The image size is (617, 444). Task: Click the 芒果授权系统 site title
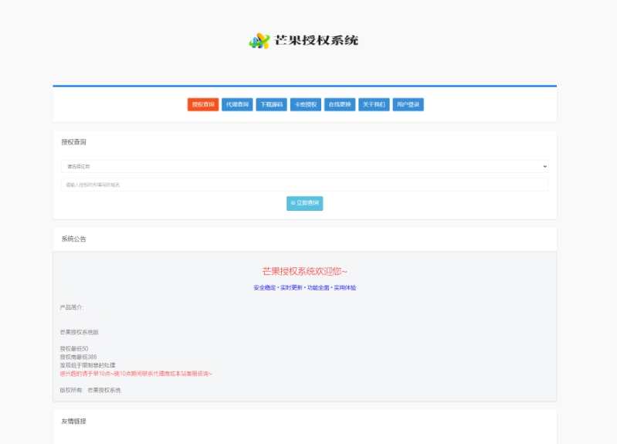point(317,40)
